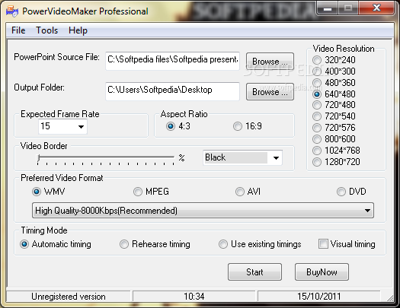Viewport: 400px width, 308px height.
Task: Expand the High Quality-8000Kbps quality dropdown
Action: tap(203, 211)
